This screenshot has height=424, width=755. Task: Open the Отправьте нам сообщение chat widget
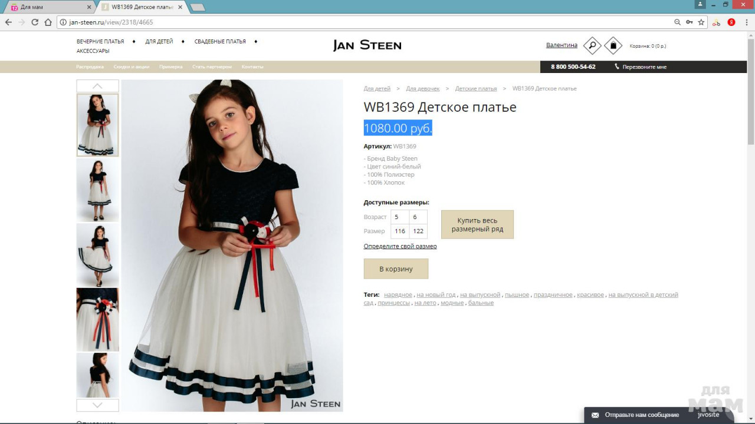coord(642,415)
